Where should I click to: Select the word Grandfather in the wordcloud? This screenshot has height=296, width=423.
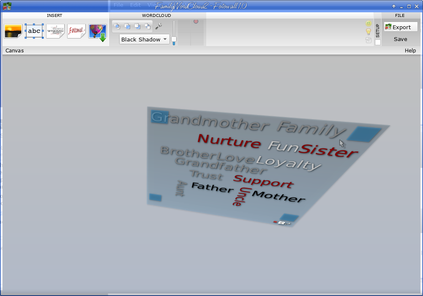tap(221, 166)
